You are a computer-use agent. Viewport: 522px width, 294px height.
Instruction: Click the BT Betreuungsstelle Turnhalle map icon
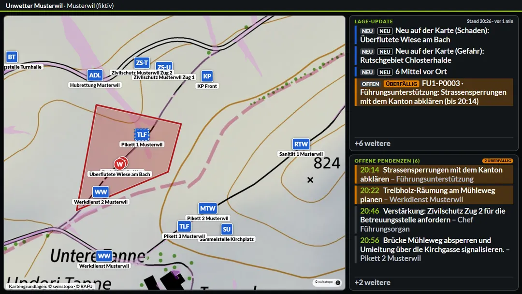click(12, 57)
